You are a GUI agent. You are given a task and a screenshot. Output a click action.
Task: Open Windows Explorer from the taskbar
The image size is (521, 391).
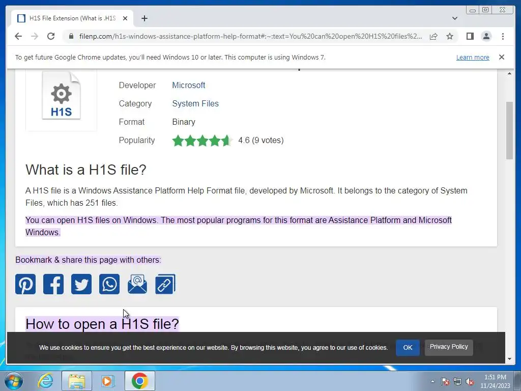pos(76,381)
